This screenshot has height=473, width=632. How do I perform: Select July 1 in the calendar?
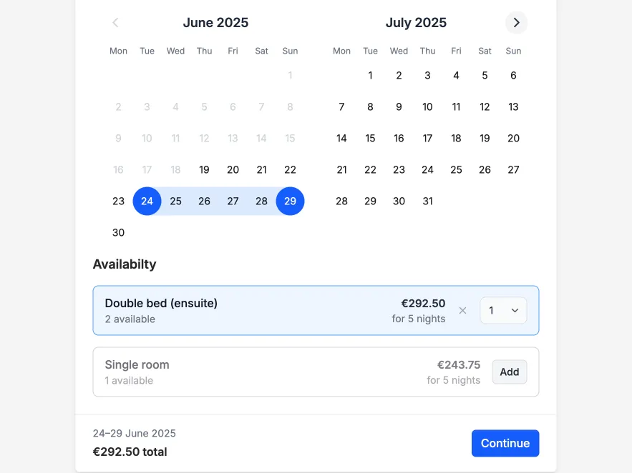pos(370,76)
